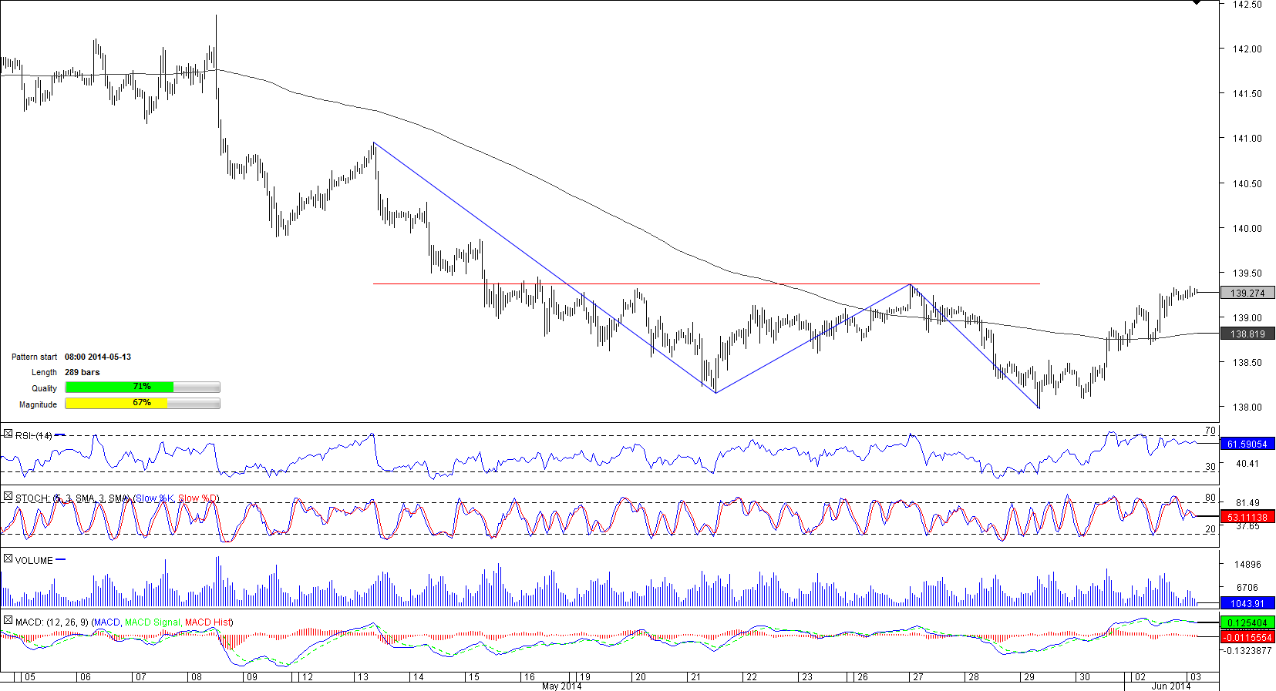
Task: Click the Pattern start date 08:00 2014-05-13
Action: (x=98, y=357)
